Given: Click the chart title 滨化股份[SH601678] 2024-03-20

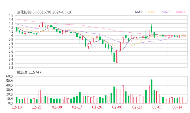Looking at the screenshot, I should 44,12.
